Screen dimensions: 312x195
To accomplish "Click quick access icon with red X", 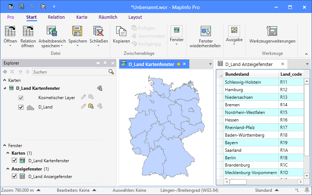I will click(43, 6).
